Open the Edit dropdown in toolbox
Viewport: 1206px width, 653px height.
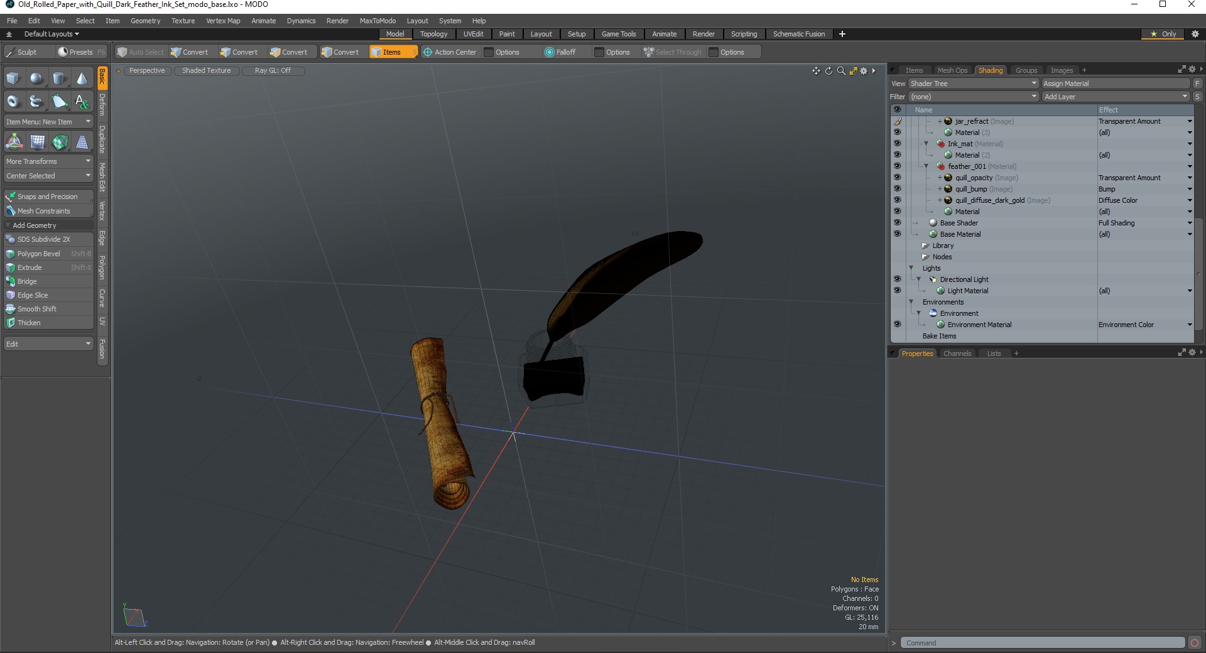coord(49,344)
